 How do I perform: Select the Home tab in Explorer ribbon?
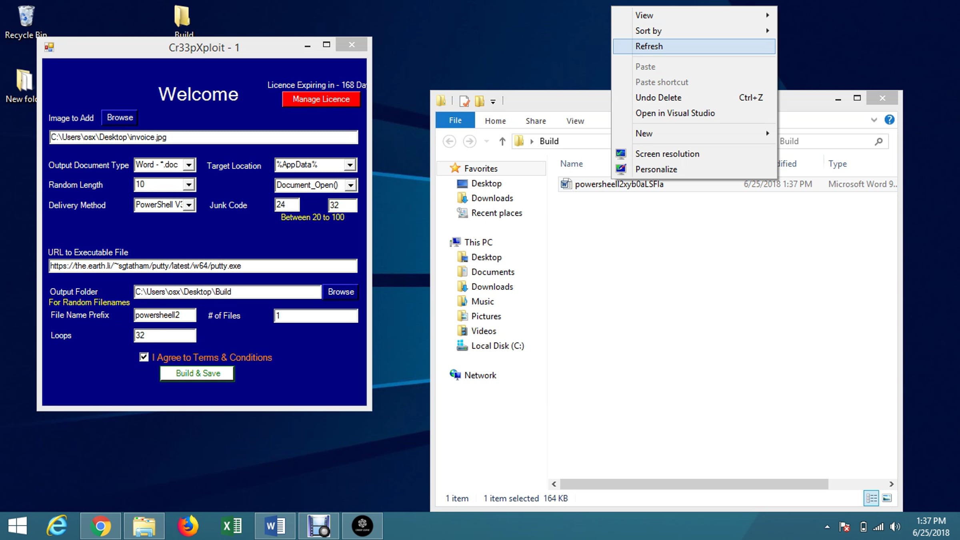495,121
